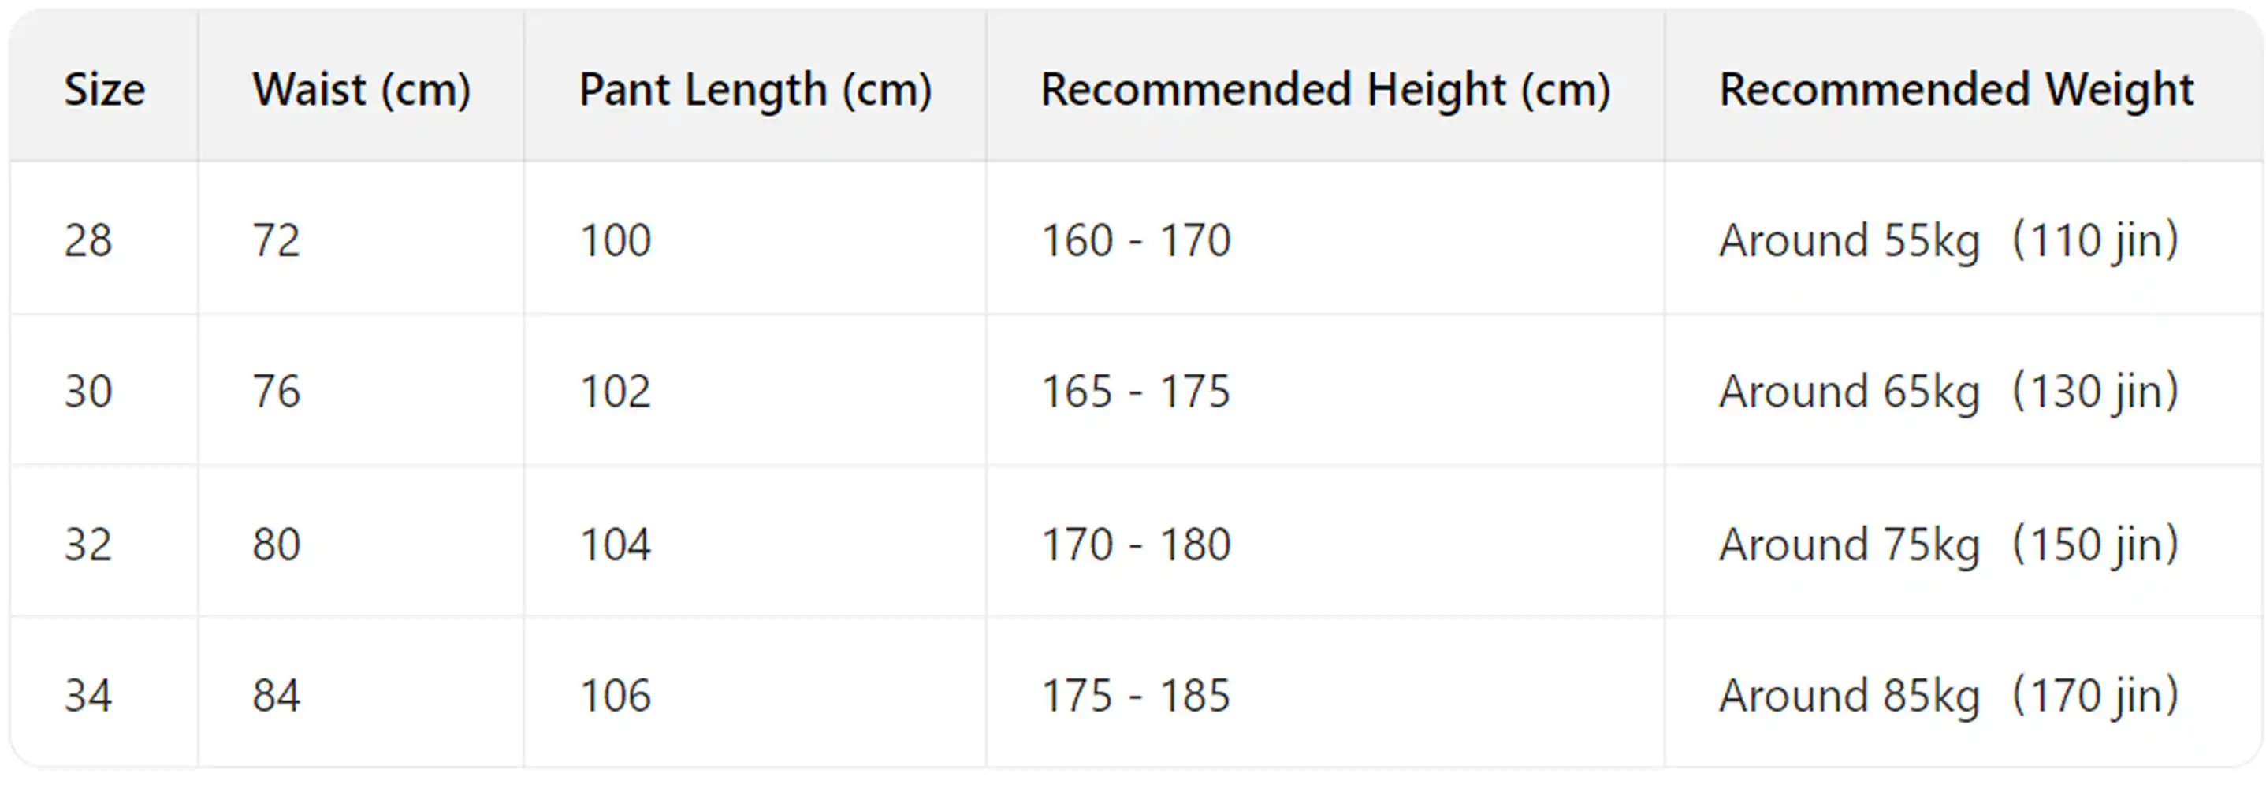Click size 34 in the Size column
Screen dimensions: 2266x788
(88, 696)
